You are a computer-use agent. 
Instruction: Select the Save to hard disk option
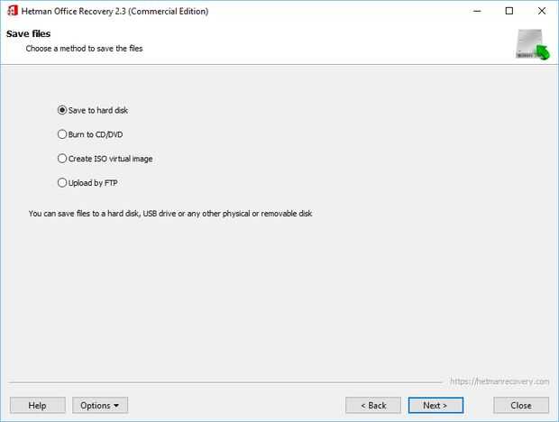[x=62, y=111]
